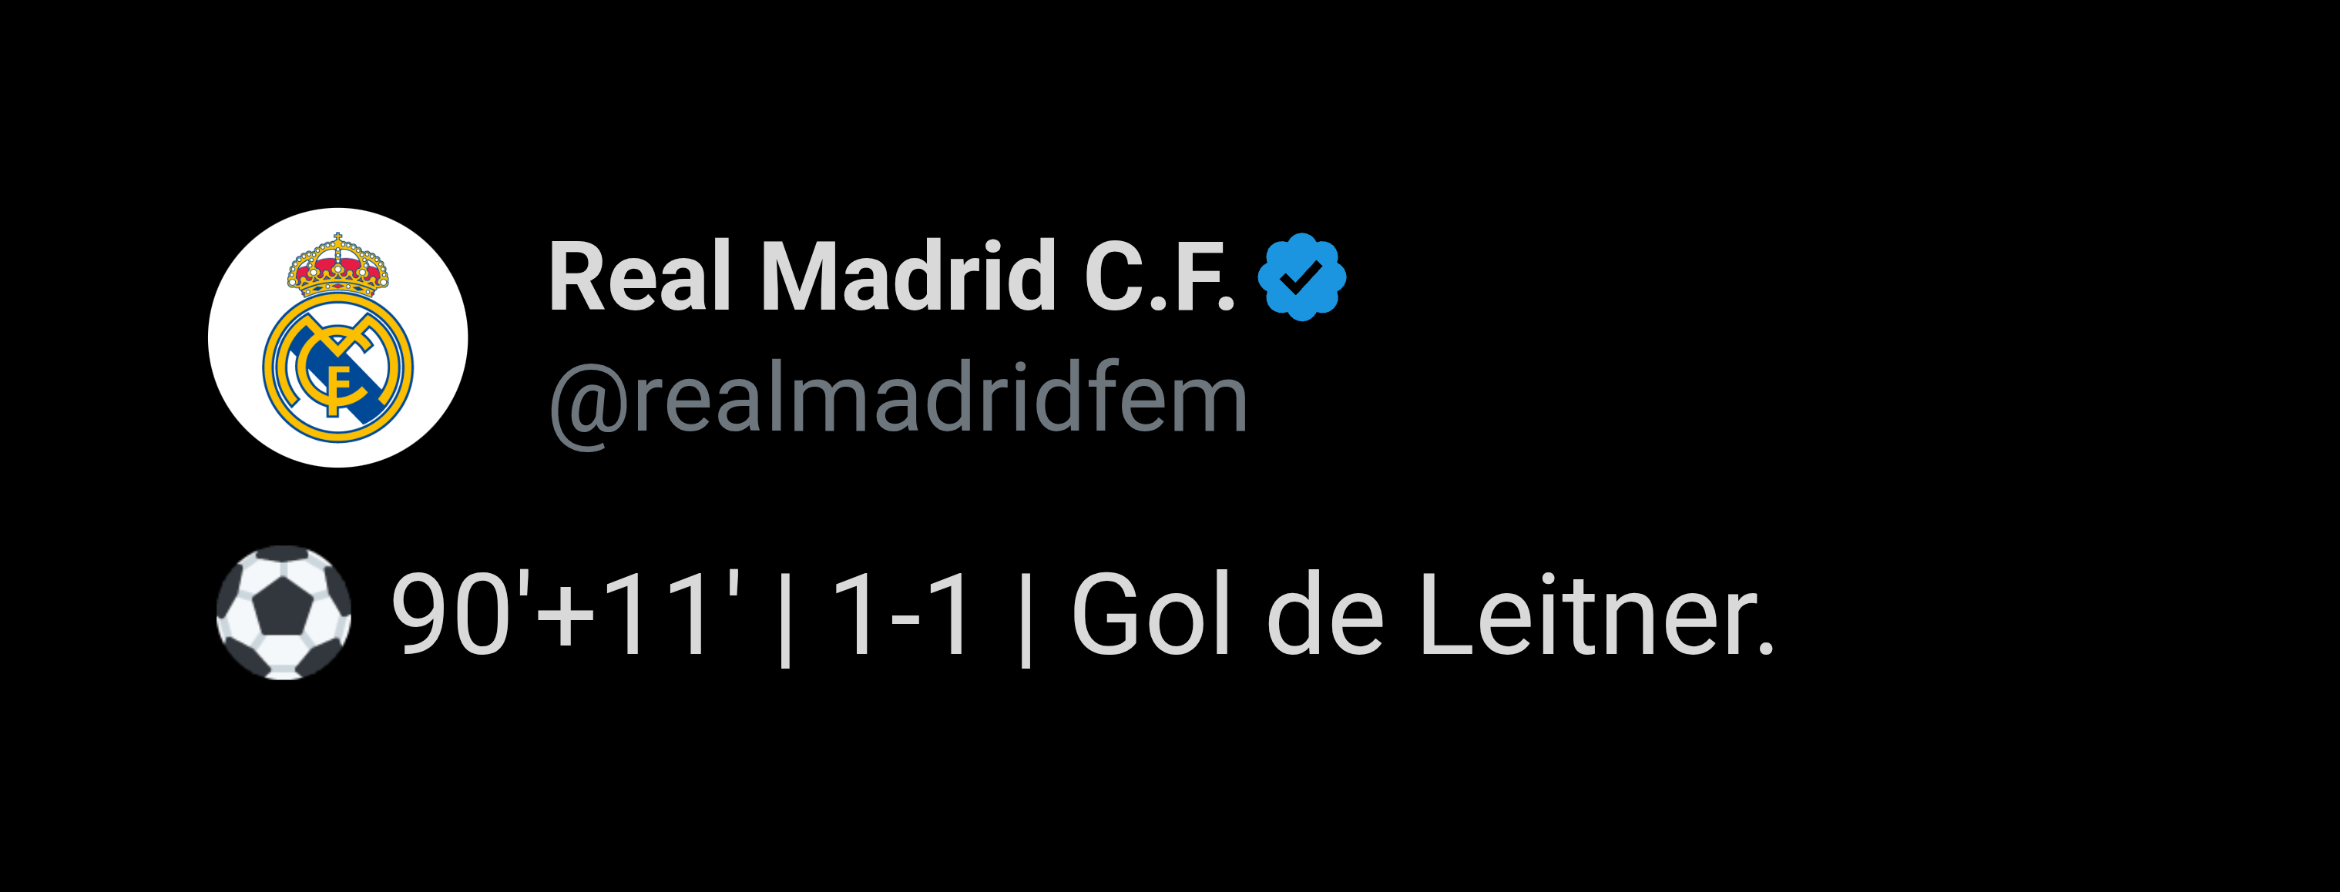This screenshot has width=2340, height=892.
Task: Open the Real Madrid profile avatar
Action: pyautogui.click(x=338, y=338)
